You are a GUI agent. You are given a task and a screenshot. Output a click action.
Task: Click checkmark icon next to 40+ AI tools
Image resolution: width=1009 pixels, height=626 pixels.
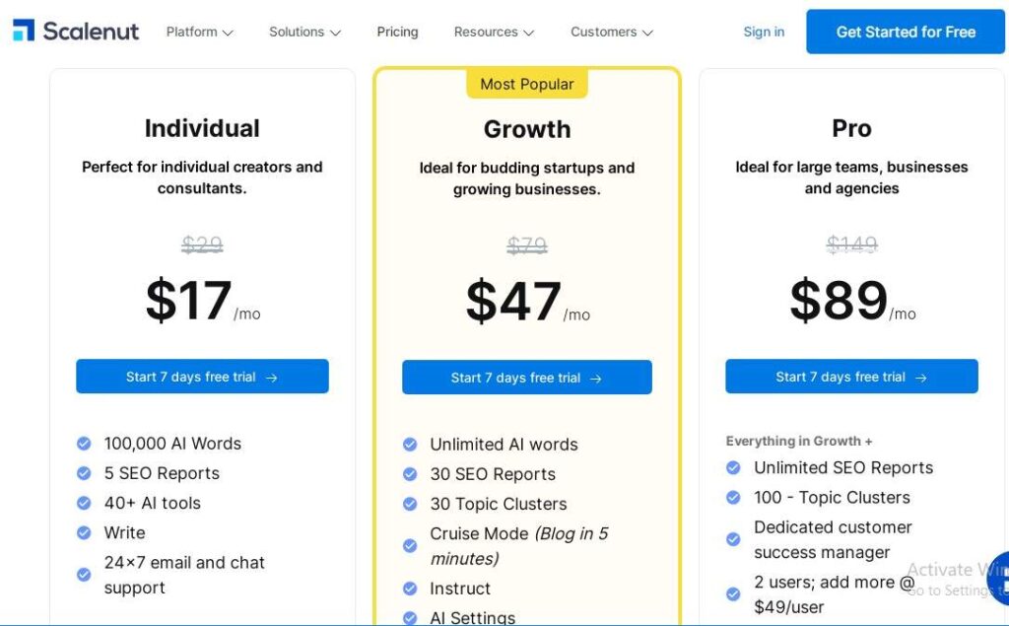(84, 503)
